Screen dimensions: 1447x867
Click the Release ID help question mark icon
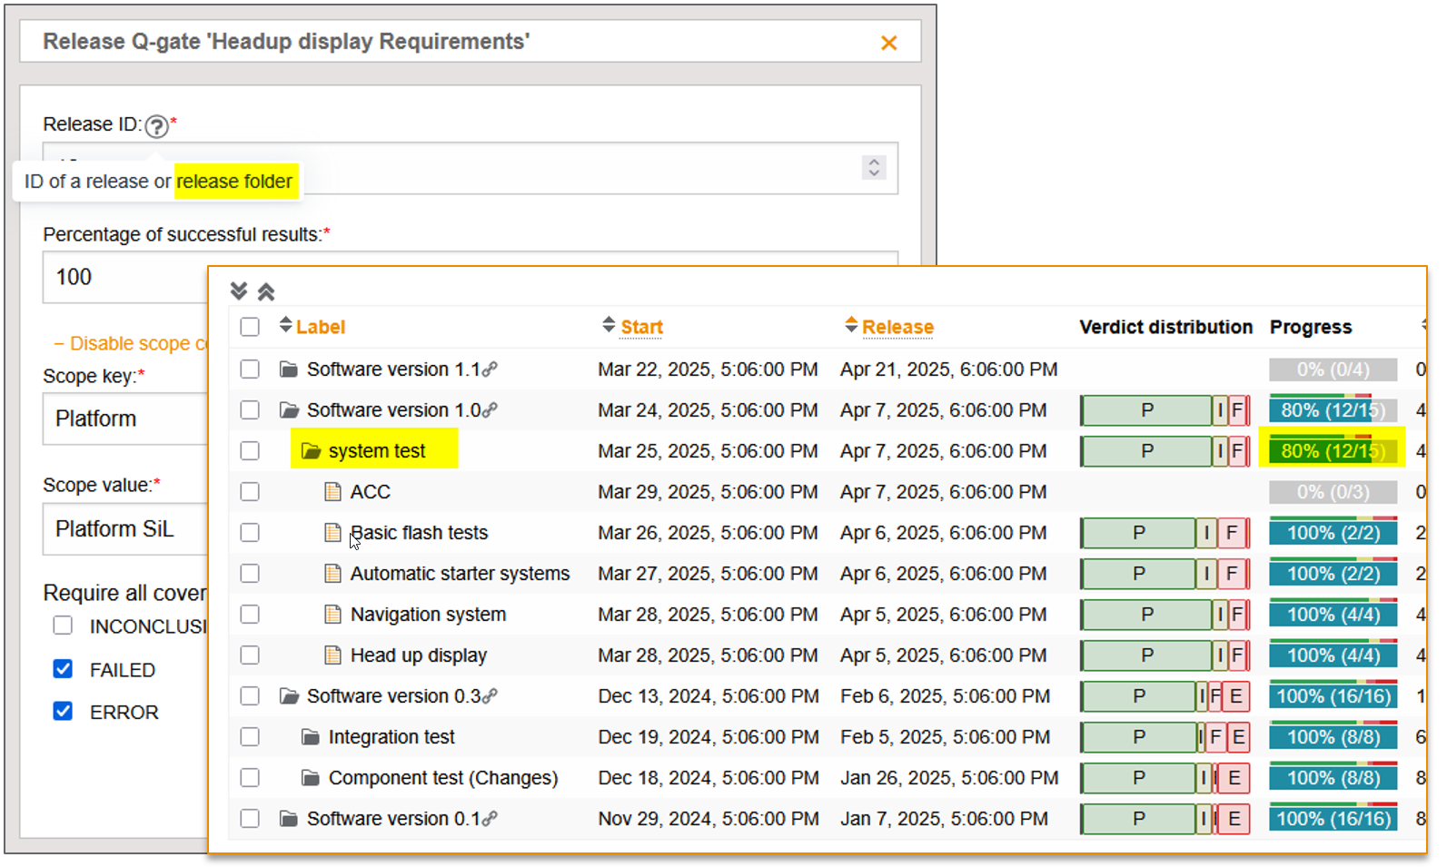(x=156, y=126)
